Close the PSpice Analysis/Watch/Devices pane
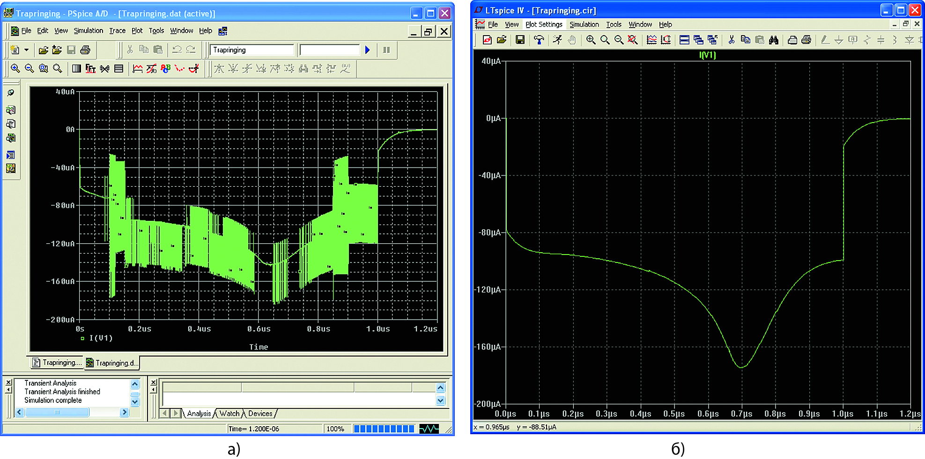The height and width of the screenshot is (459, 925). pyautogui.click(x=154, y=383)
